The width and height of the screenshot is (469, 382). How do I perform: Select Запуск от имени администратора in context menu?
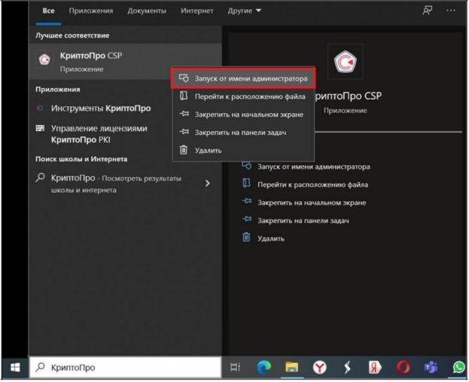coord(243,78)
